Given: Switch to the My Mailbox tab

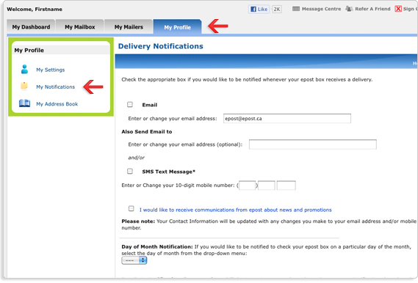Looking at the screenshot, I should (80, 27).
